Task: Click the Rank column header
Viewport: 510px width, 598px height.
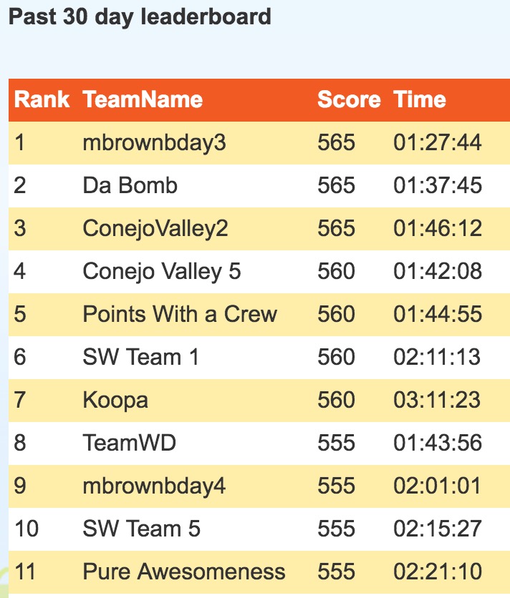Action: (42, 99)
